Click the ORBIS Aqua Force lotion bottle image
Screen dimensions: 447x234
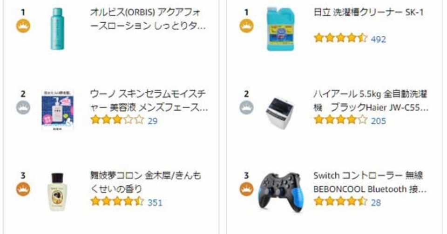click(x=57, y=28)
